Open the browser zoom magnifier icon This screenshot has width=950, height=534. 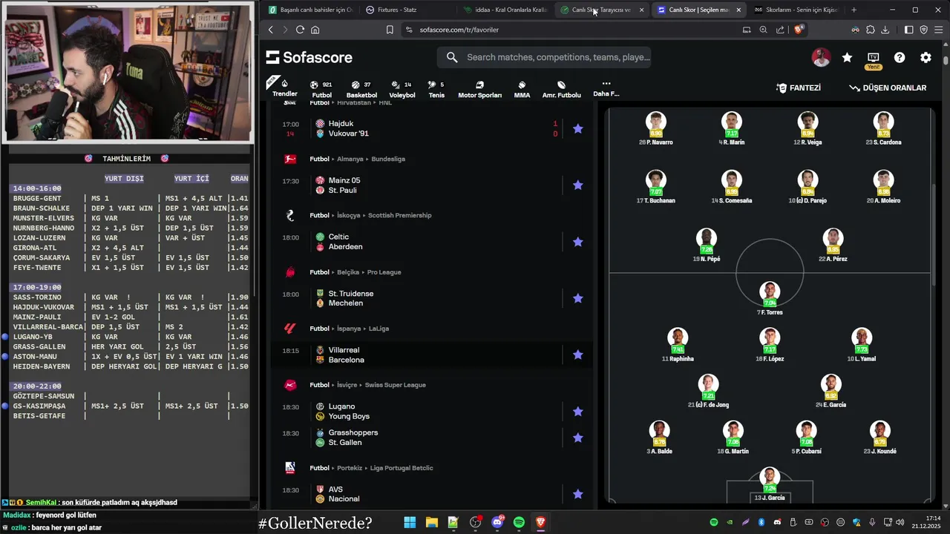tap(763, 30)
